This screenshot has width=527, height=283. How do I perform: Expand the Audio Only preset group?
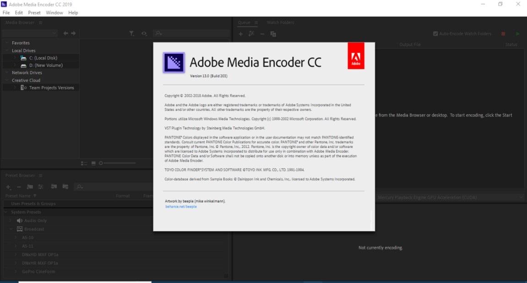11,220
